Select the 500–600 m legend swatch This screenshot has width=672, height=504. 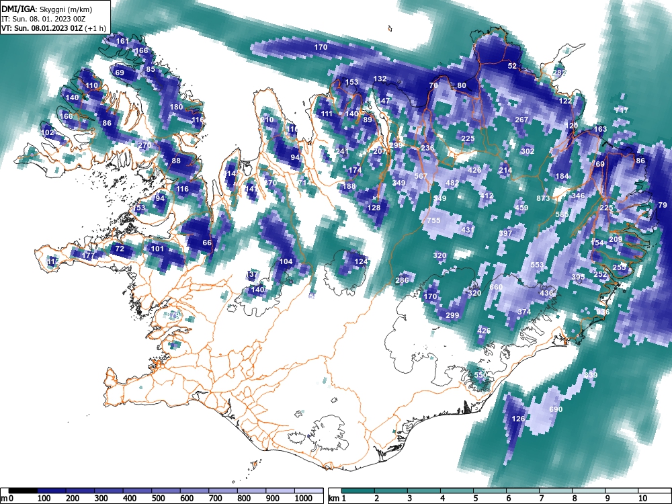(x=166, y=491)
